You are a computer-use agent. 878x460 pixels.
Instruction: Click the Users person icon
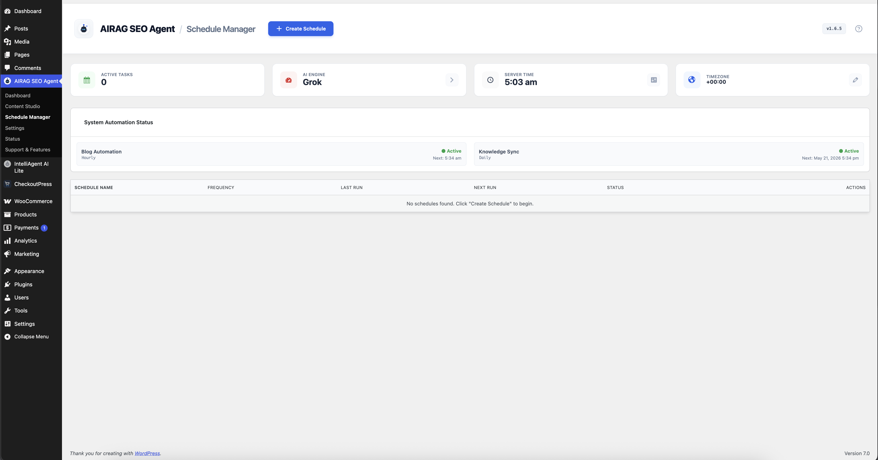click(7, 297)
